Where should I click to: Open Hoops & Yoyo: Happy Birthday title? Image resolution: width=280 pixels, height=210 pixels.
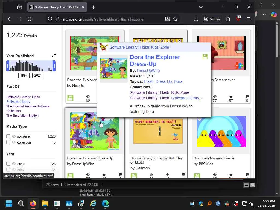click(156, 160)
